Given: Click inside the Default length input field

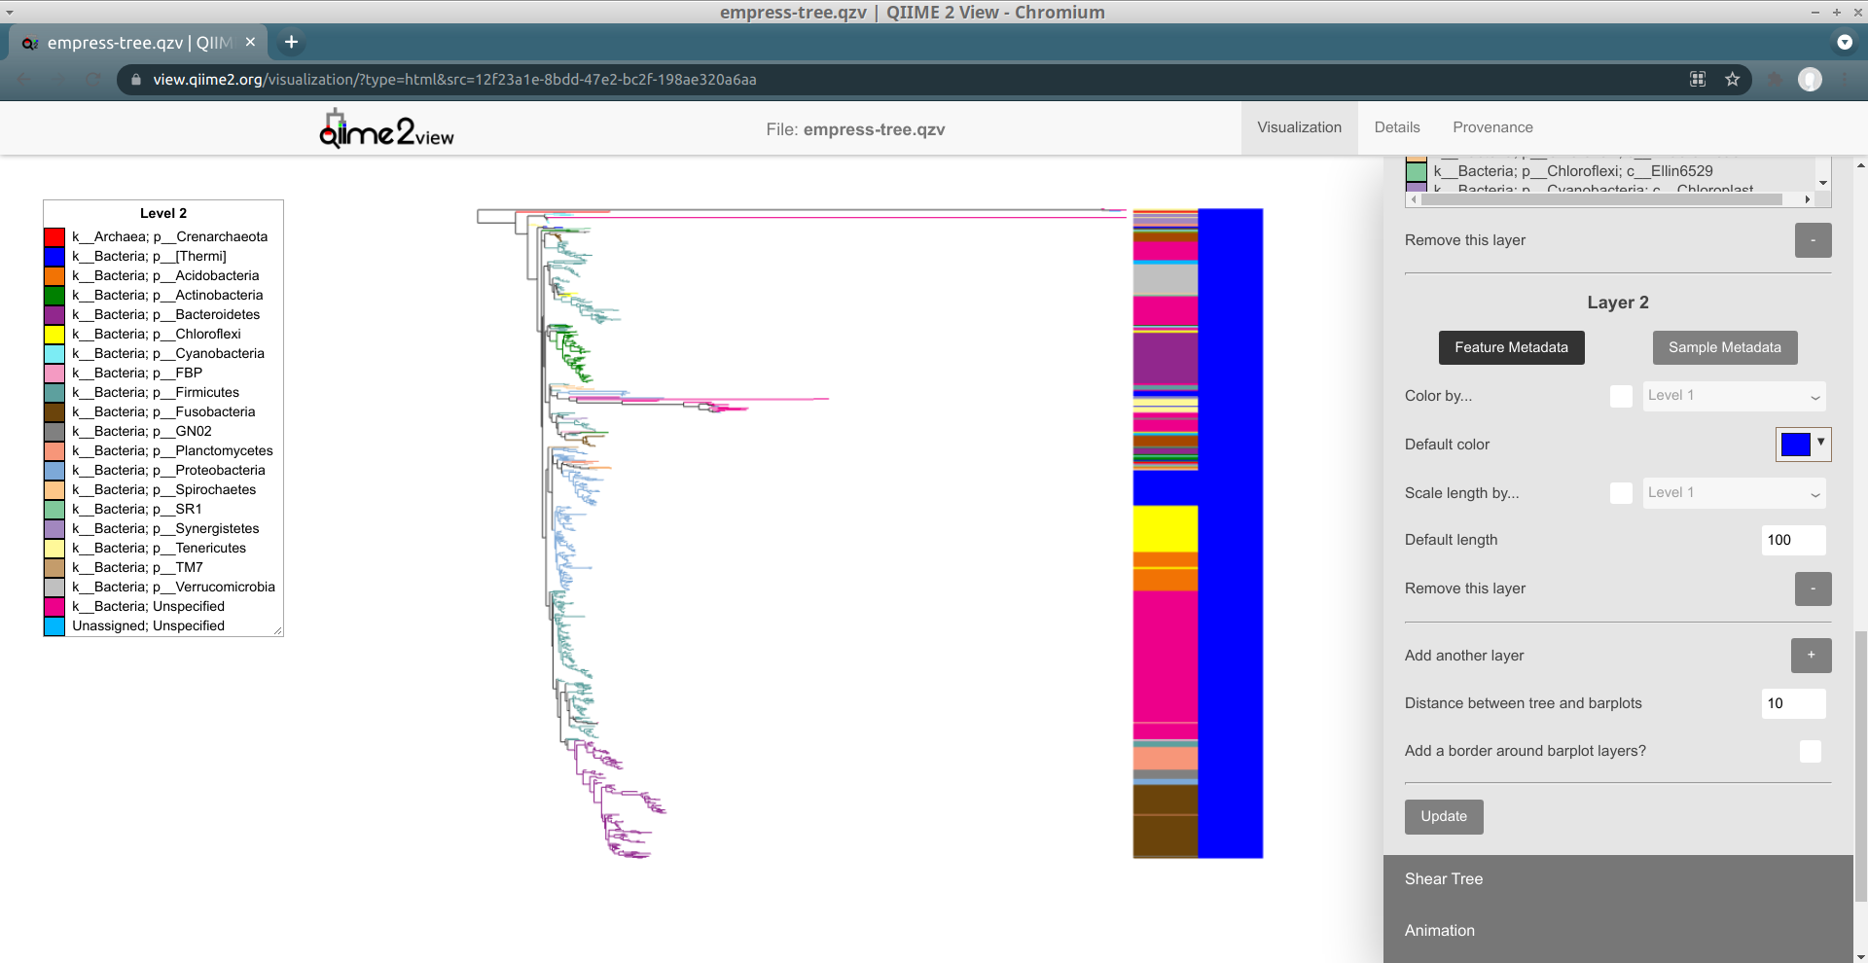Looking at the screenshot, I should (1792, 540).
